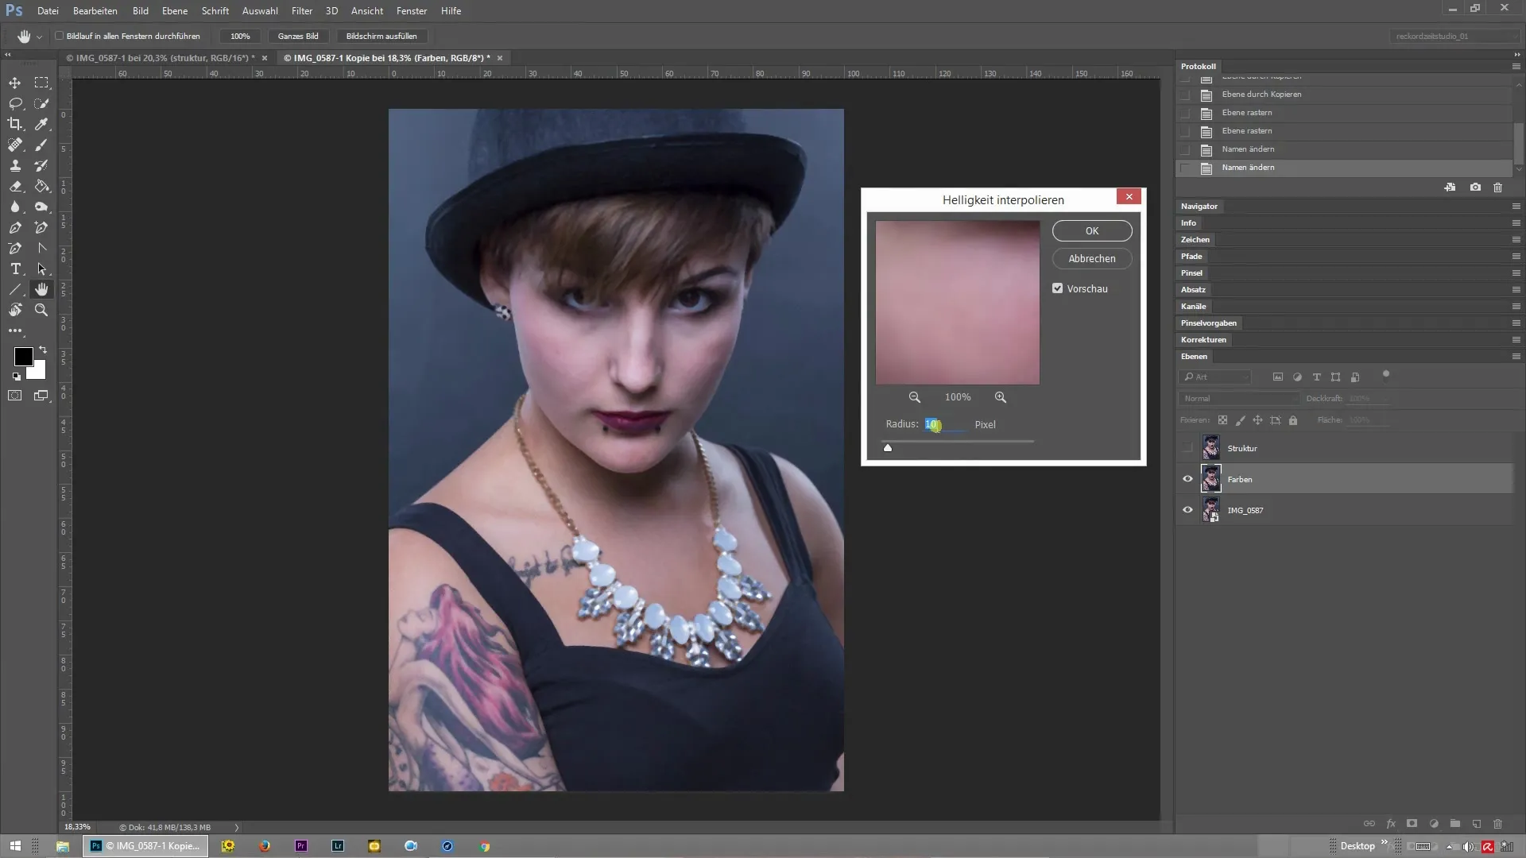Open foreground color picker
This screenshot has height=858, width=1526.
tap(23, 357)
